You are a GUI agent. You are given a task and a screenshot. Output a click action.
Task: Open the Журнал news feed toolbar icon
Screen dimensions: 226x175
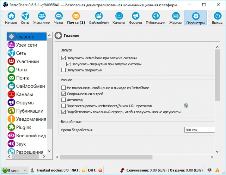click(176, 18)
